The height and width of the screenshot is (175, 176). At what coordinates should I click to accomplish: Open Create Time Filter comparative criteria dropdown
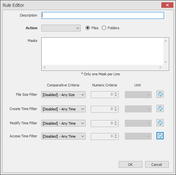click(63, 109)
